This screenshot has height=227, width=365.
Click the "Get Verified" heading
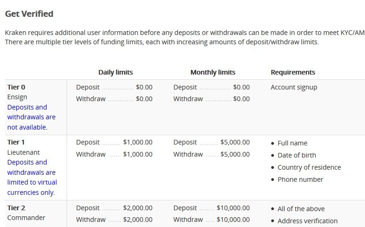tap(29, 14)
